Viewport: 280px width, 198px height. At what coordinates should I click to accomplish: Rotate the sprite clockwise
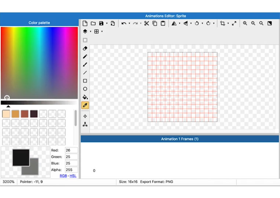tap(208, 23)
